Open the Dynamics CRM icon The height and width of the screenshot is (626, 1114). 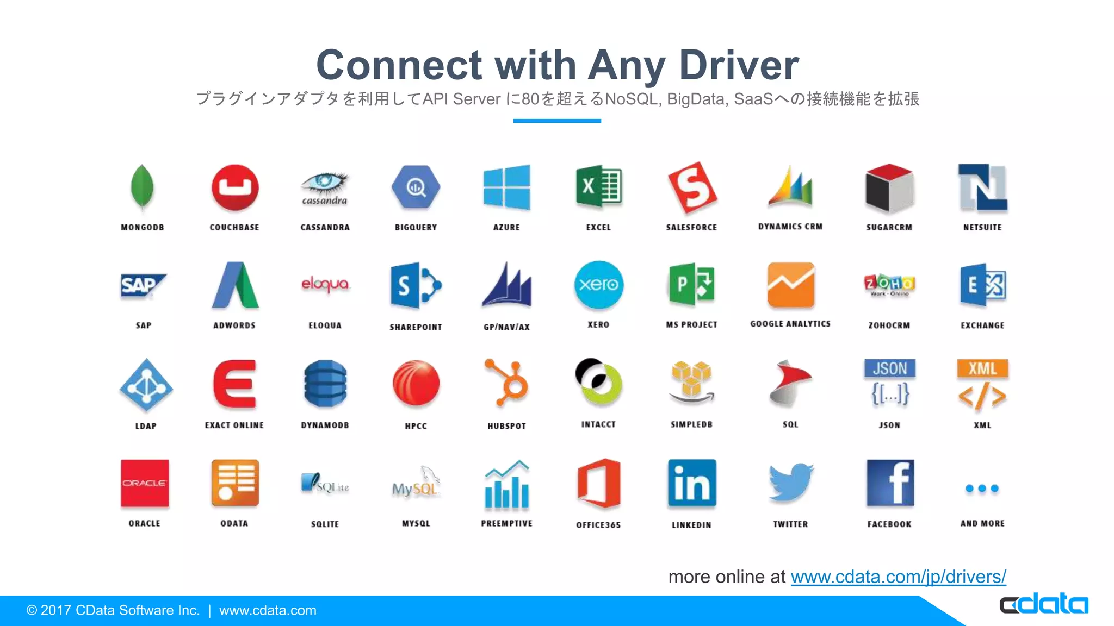[790, 186]
